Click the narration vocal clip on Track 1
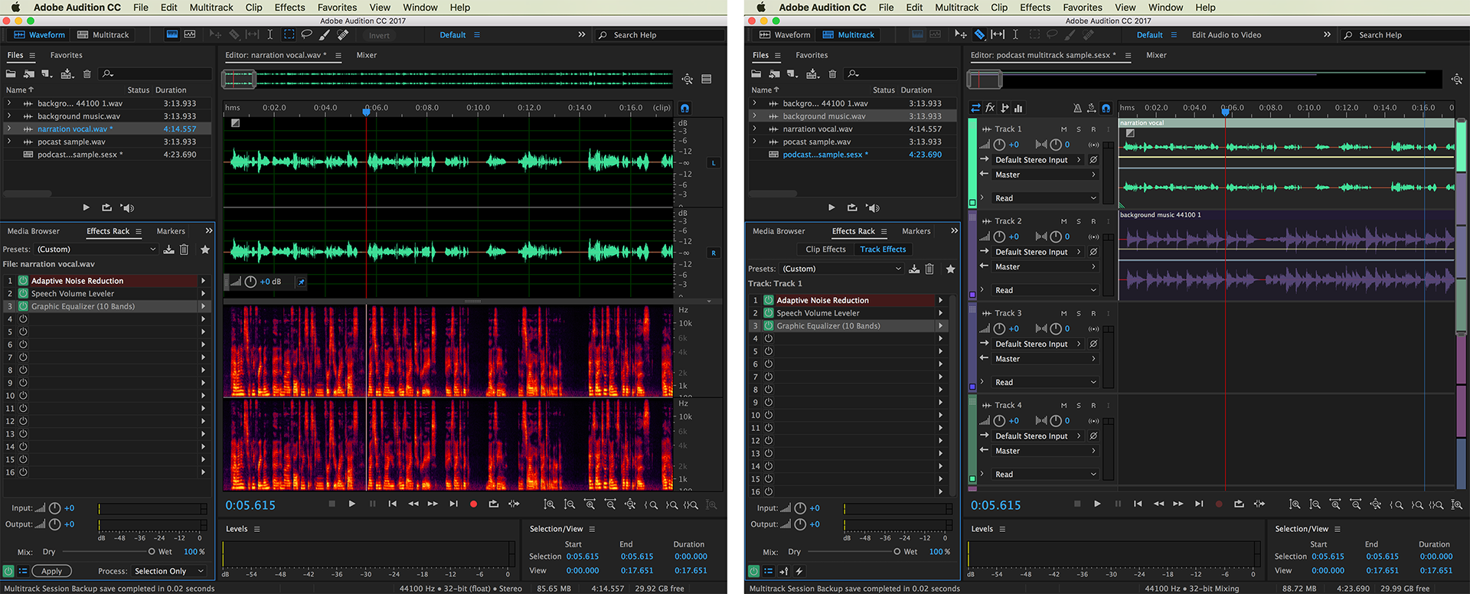 point(1286,164)
